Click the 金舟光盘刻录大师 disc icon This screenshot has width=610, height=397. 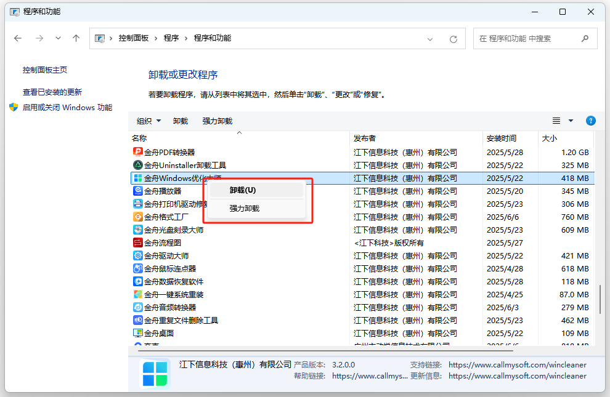tap(138, 230)
